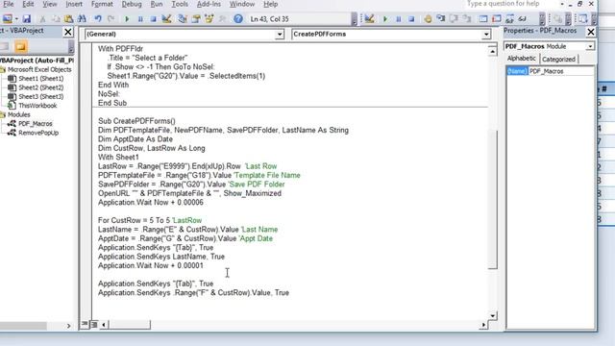615x346 pixels.
Task: Open the Watch Window icon
Action: [509, 18]
